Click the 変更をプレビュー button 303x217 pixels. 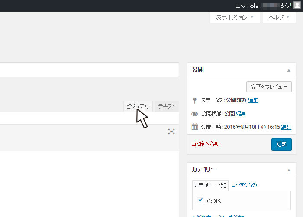pyautogui.click(x=269, y=87)
